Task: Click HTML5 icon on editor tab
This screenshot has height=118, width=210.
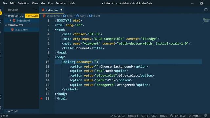Action: 43,10
